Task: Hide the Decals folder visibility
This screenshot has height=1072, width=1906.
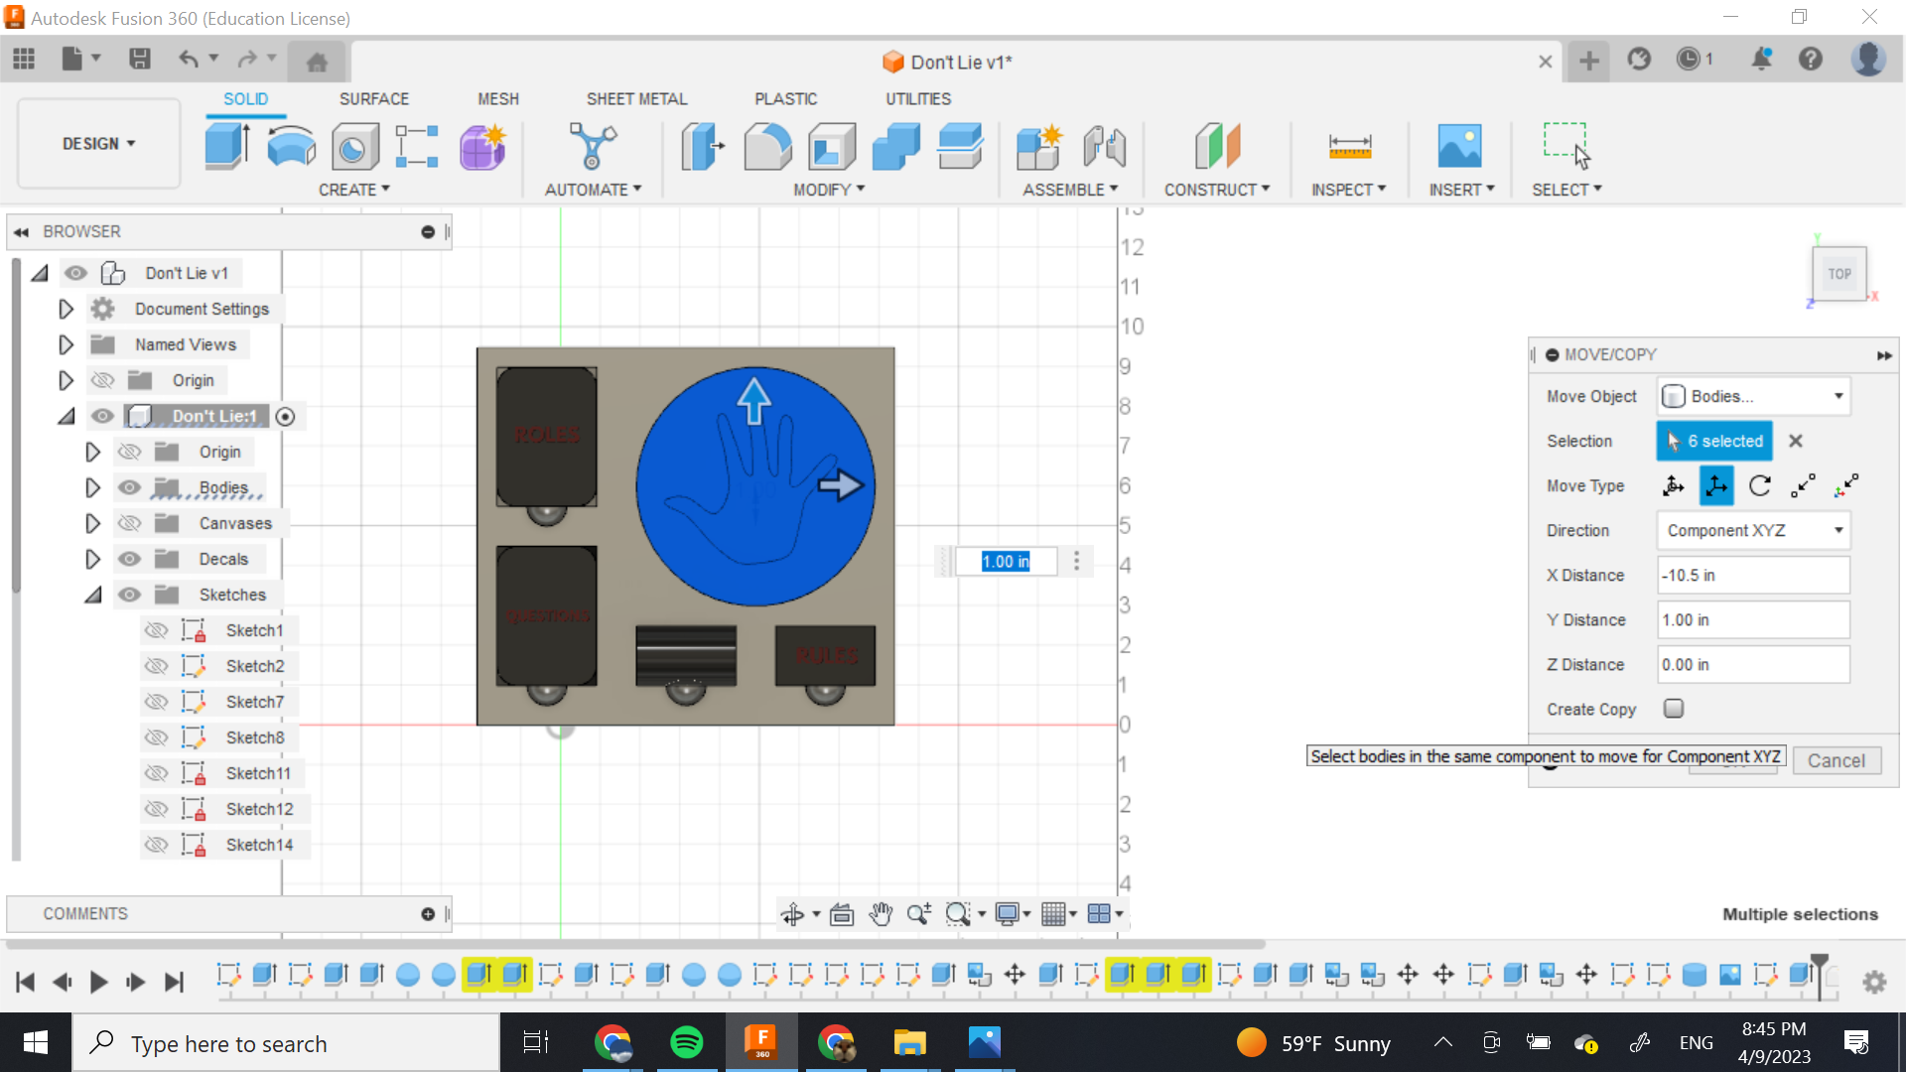Action: (x=129, y=559)
